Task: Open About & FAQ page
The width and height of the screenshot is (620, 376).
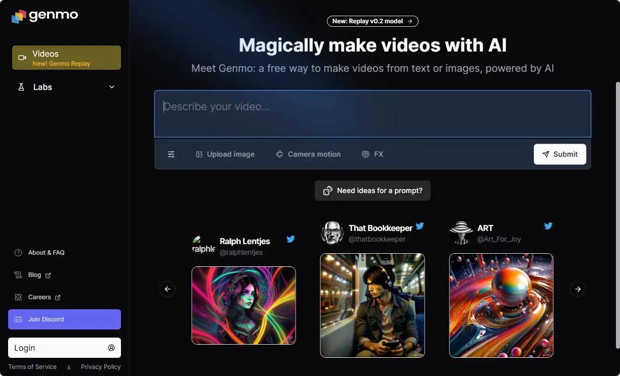Action: pyautogui.click(x=46, y=253)
